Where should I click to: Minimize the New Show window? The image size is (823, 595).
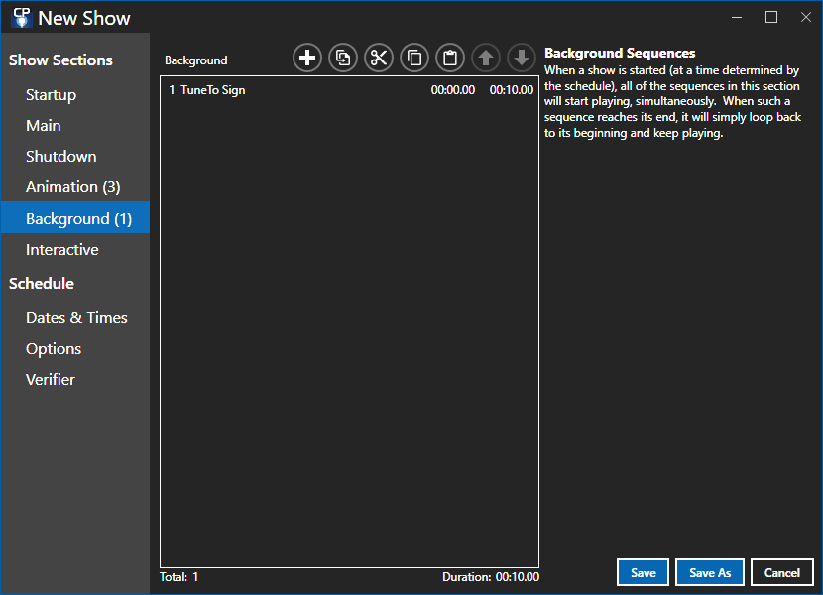click(x=737, y=17)
